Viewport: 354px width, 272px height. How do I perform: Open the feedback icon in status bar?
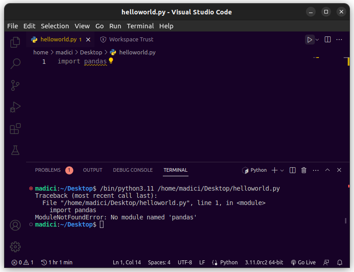point(326,262)
